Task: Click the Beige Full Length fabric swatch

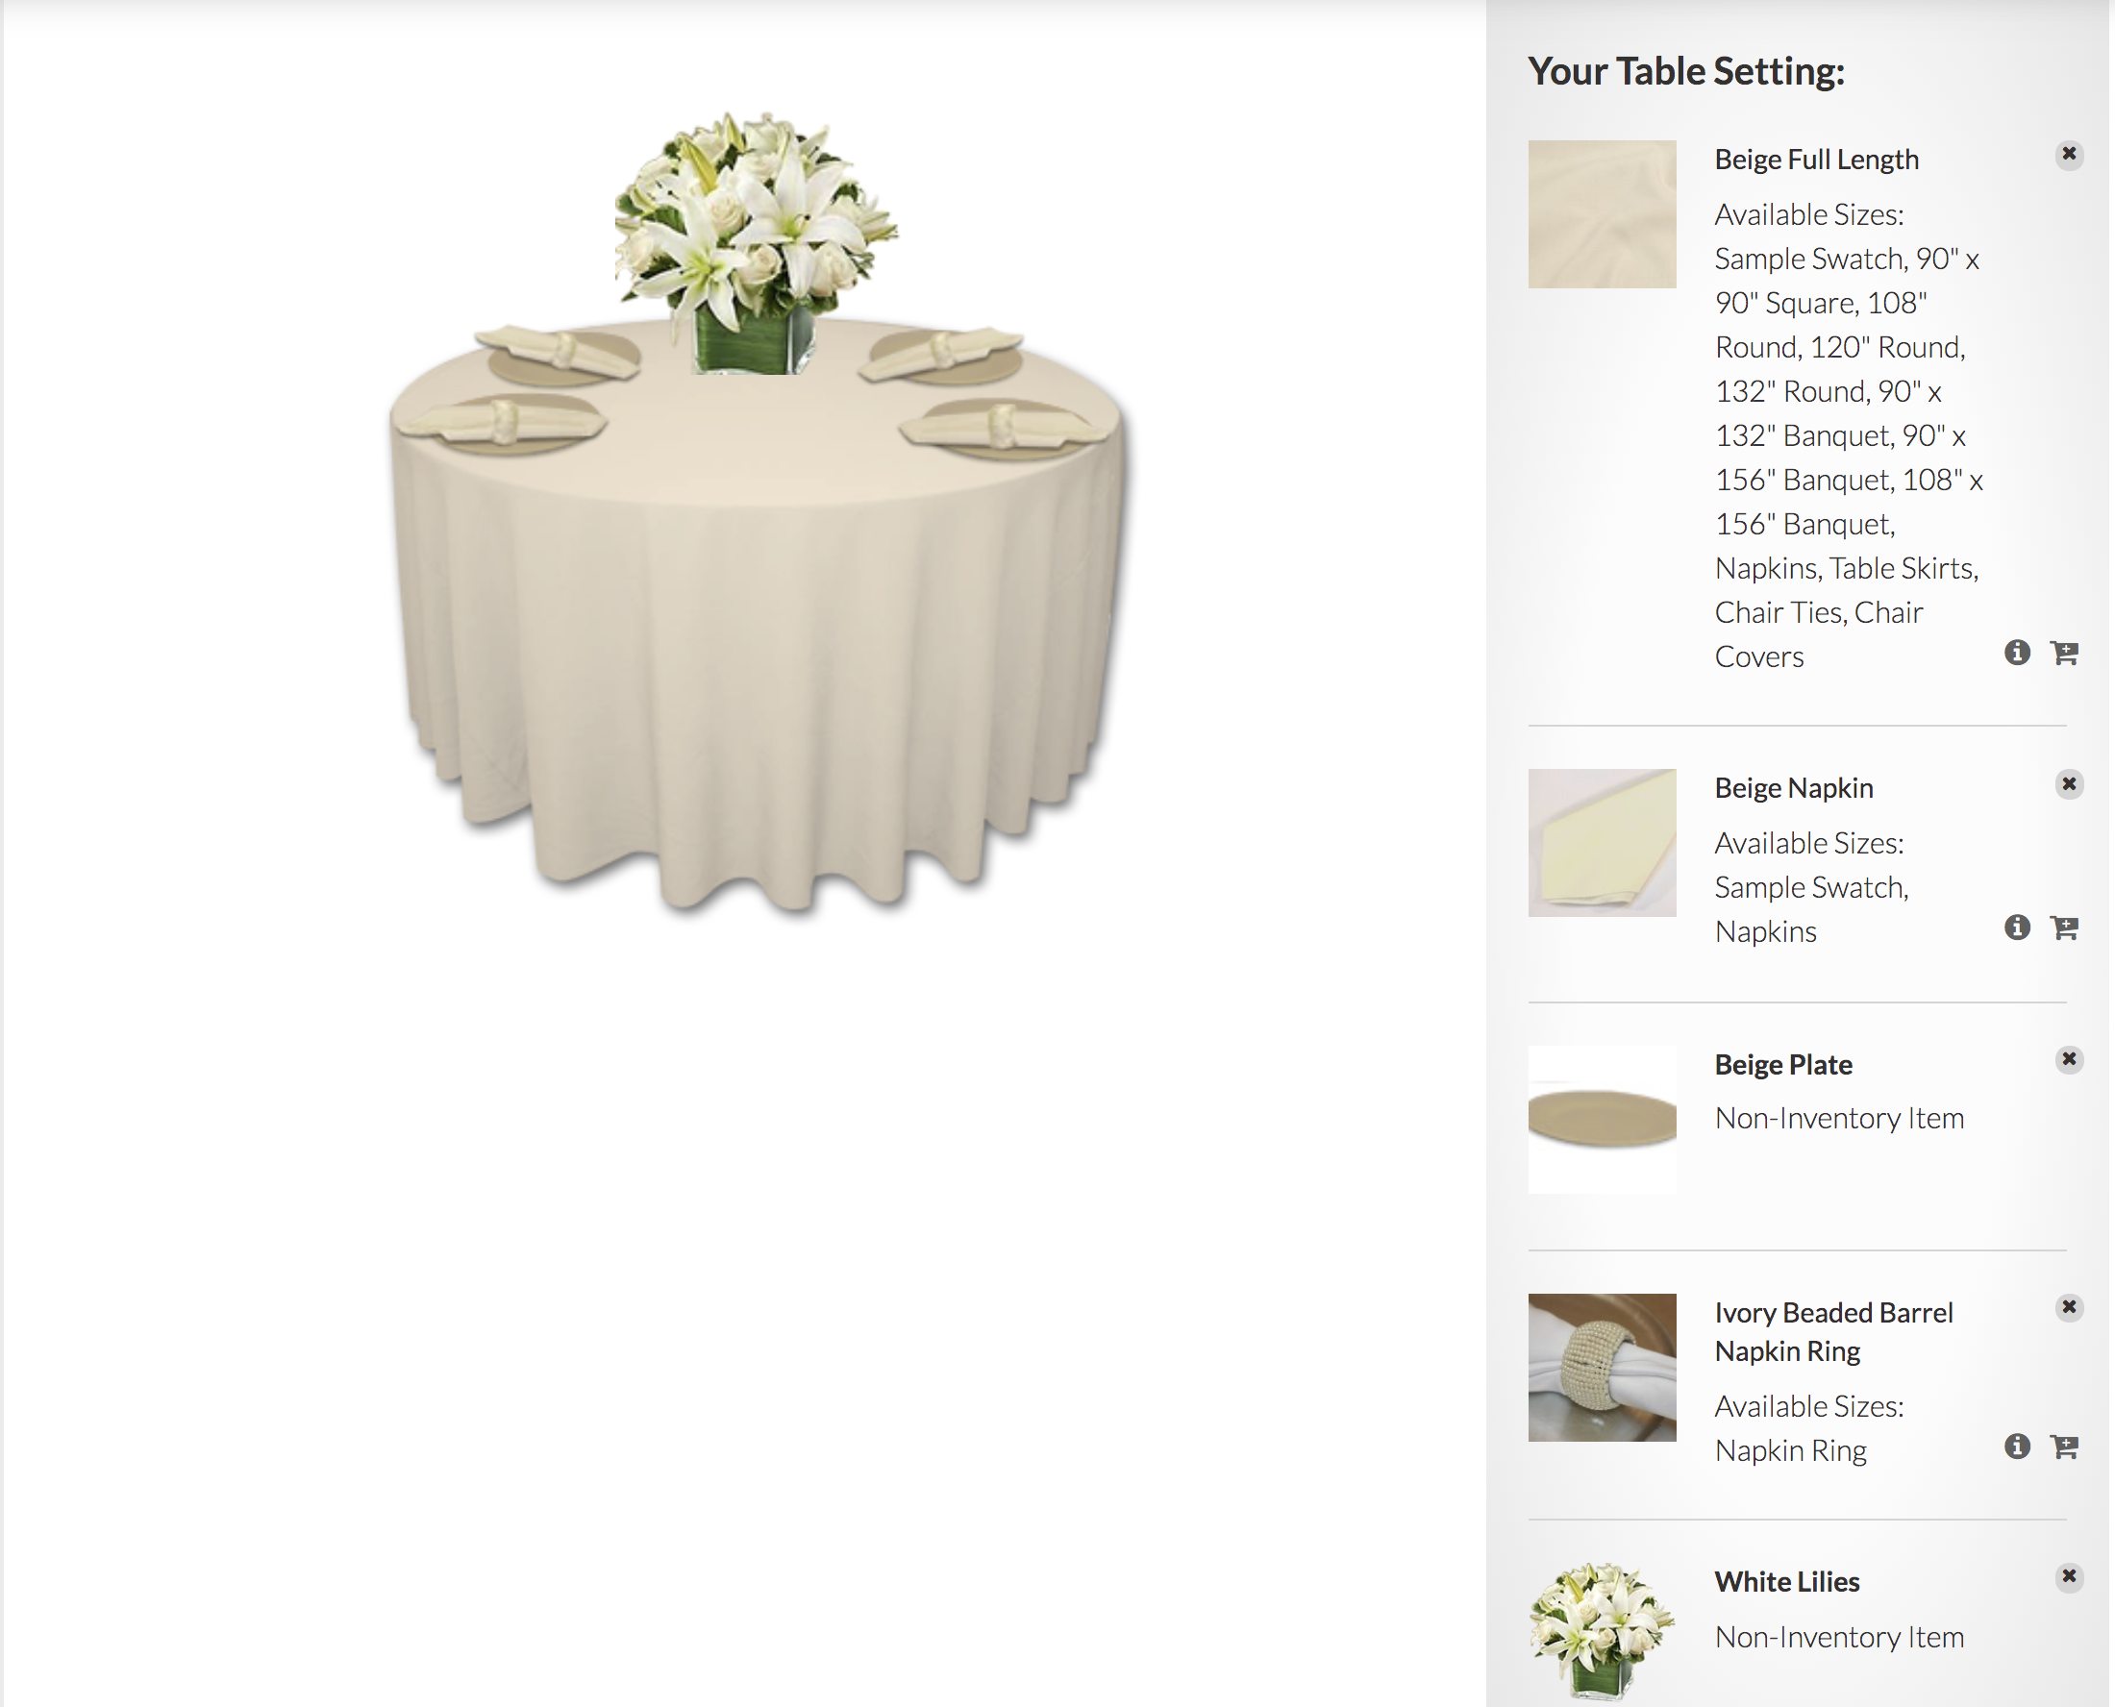Action: [x=1602, y=214]
